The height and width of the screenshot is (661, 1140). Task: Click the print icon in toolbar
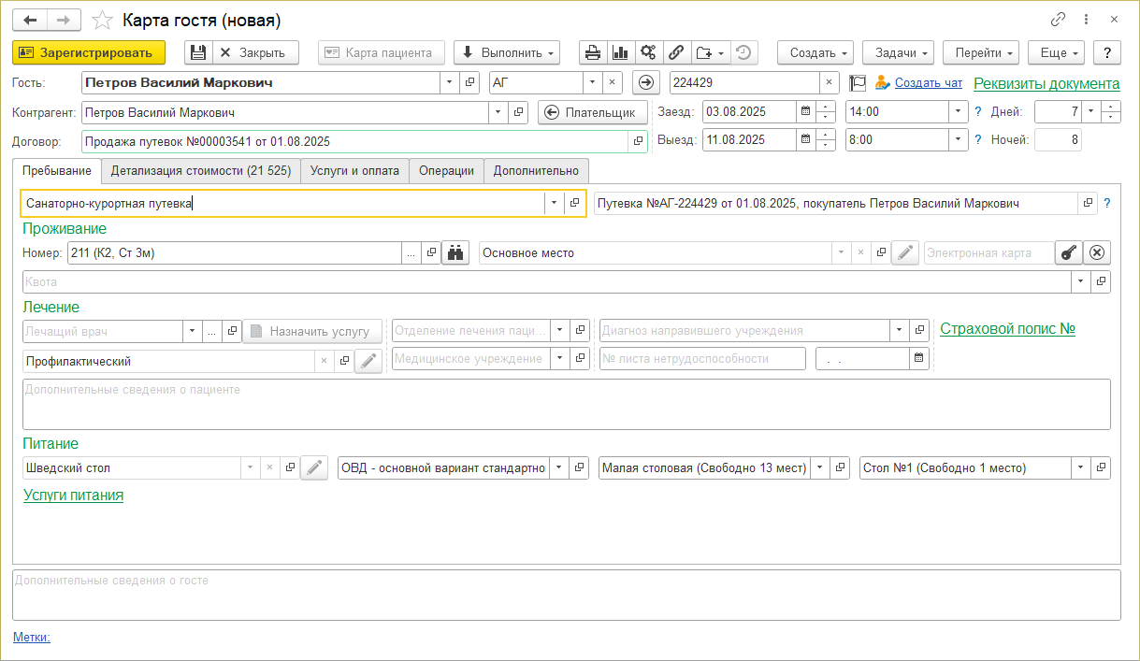coord(593,53)
